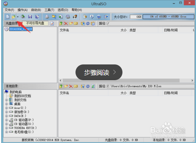Click the New Folder icon in 光盘目录 toolbar
Image resolution: width=196 pixels, height=143 pixels.
point(71,24)
